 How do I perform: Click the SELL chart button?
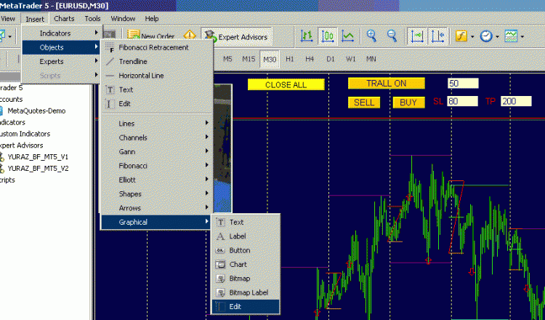(364, 103)
